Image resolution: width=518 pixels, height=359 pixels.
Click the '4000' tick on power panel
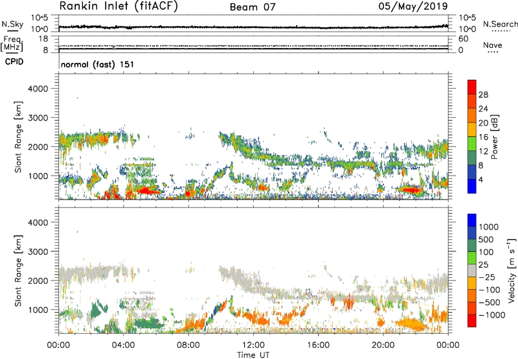[x=38, y=89]
